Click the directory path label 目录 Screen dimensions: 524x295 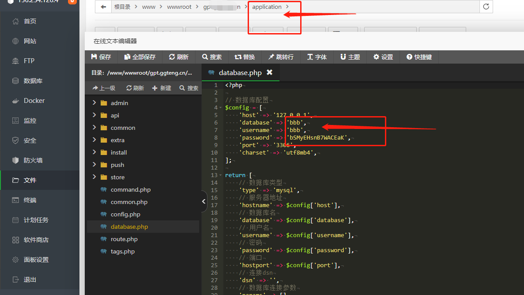[x=142, y=72]
